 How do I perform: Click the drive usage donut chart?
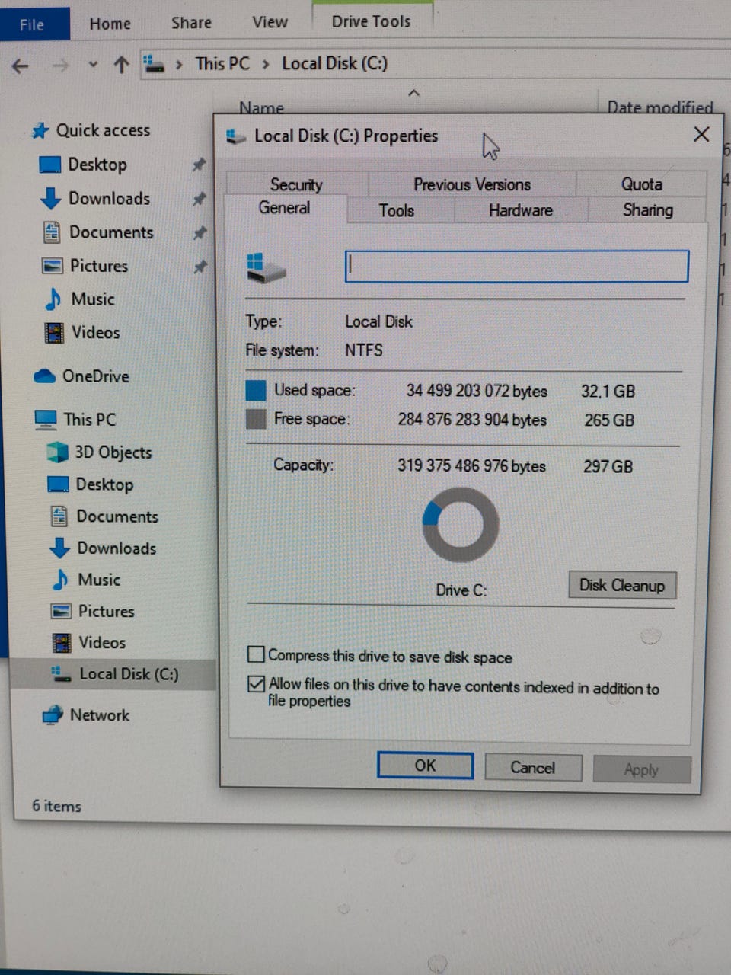click(461, 525)
